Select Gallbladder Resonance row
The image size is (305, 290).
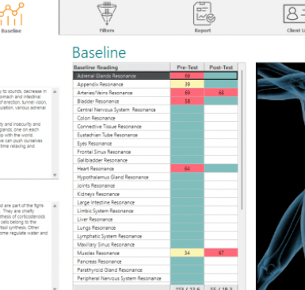point(155,160)
